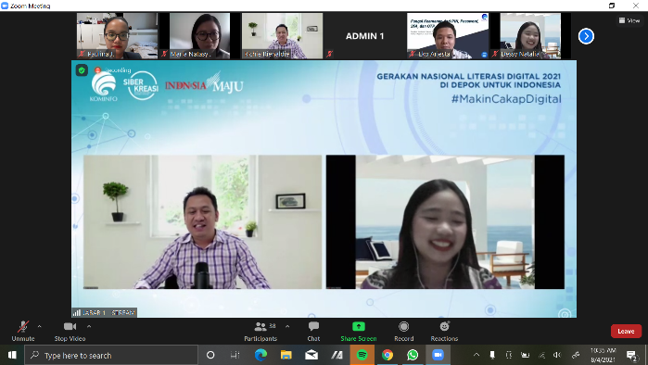
Task: Open Google Chrome from the taskbar
Action: click(x=388, y=355)
